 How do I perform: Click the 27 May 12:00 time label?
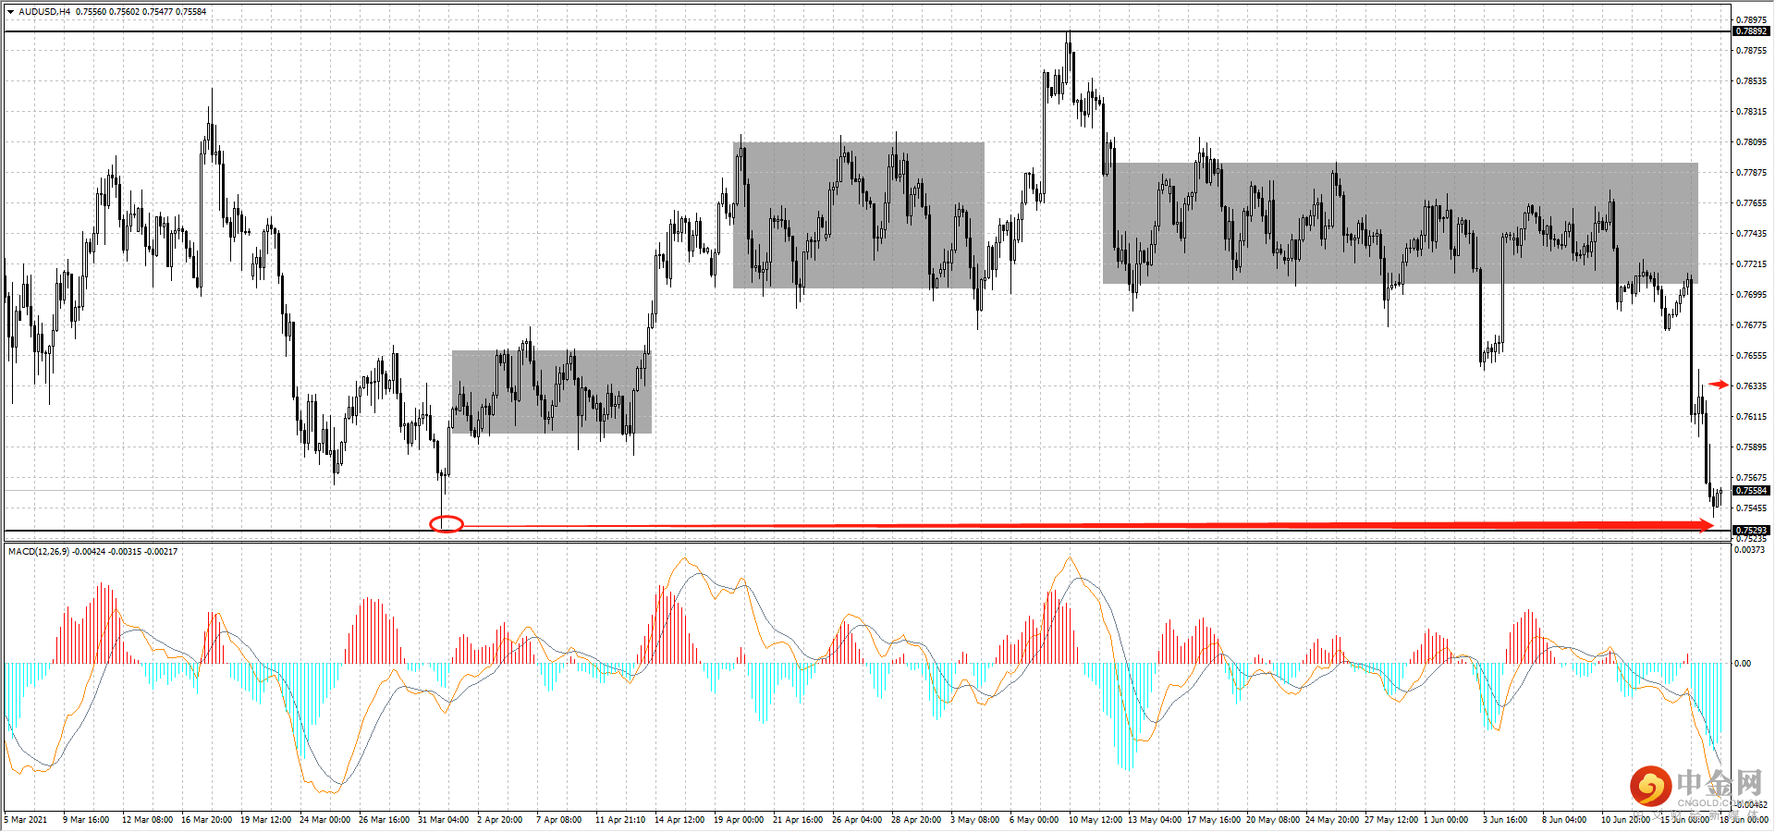[1391, 820]
